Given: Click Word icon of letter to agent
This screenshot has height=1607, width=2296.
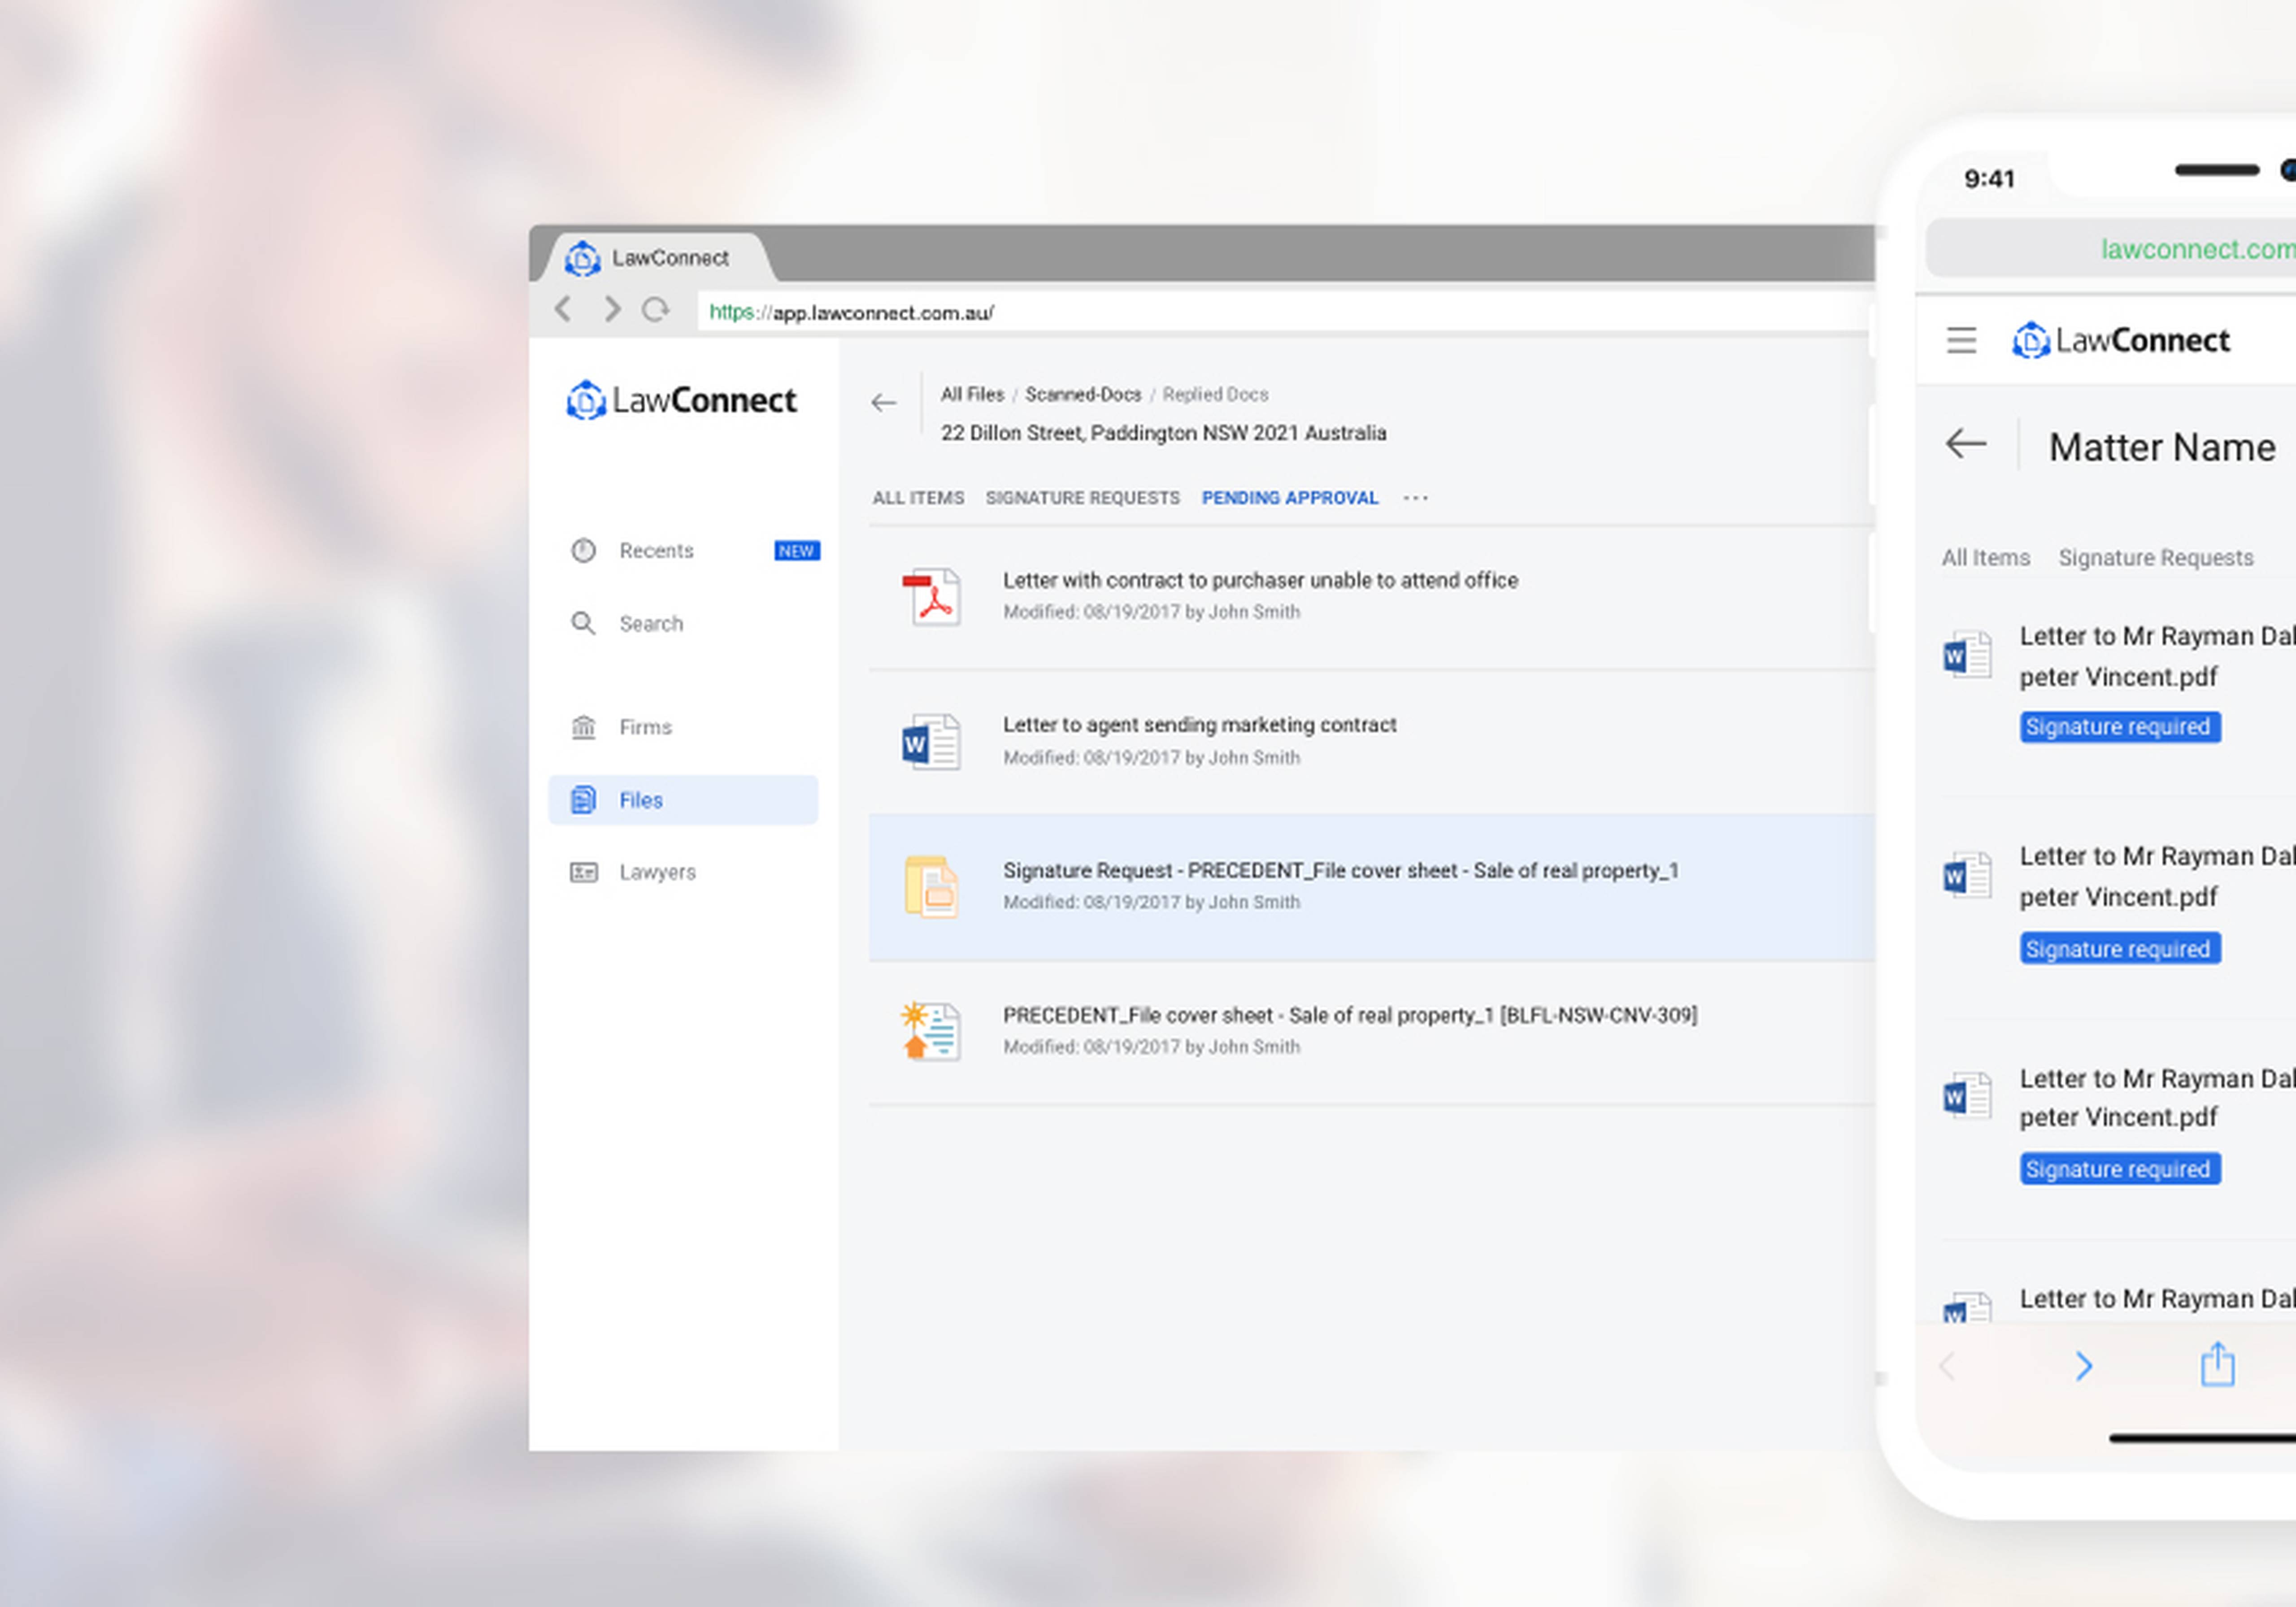Looking at the screenshot, I should coord(931,742).
